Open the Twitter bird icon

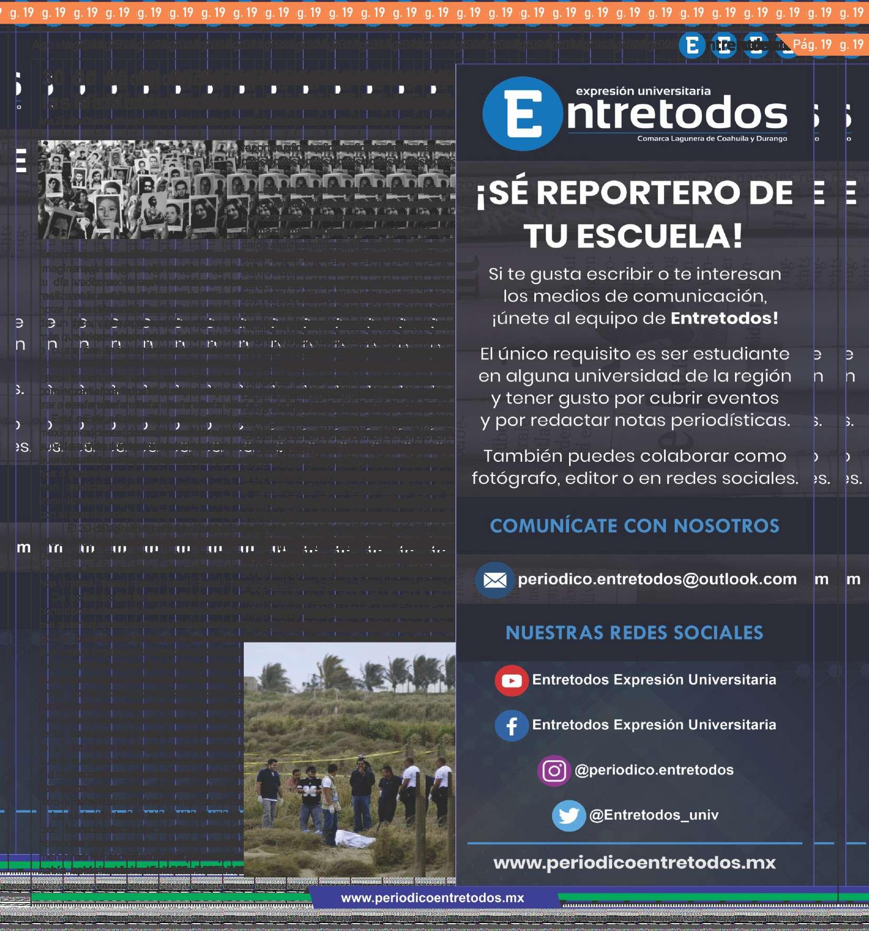(568, 816)
